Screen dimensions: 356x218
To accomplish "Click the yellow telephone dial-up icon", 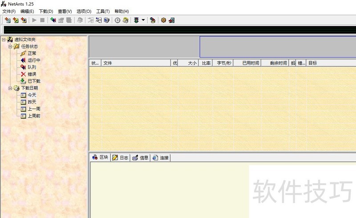I will 125,20.
